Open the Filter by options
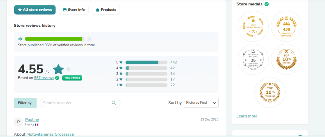Viewport: 325px width, 137px height. pos(25,103)
